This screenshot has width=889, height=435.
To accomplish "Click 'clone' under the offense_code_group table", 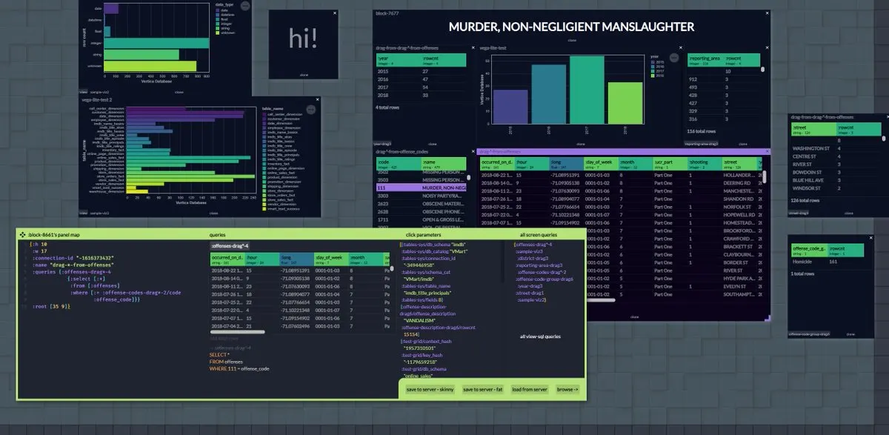I will (x=850, y=334).
